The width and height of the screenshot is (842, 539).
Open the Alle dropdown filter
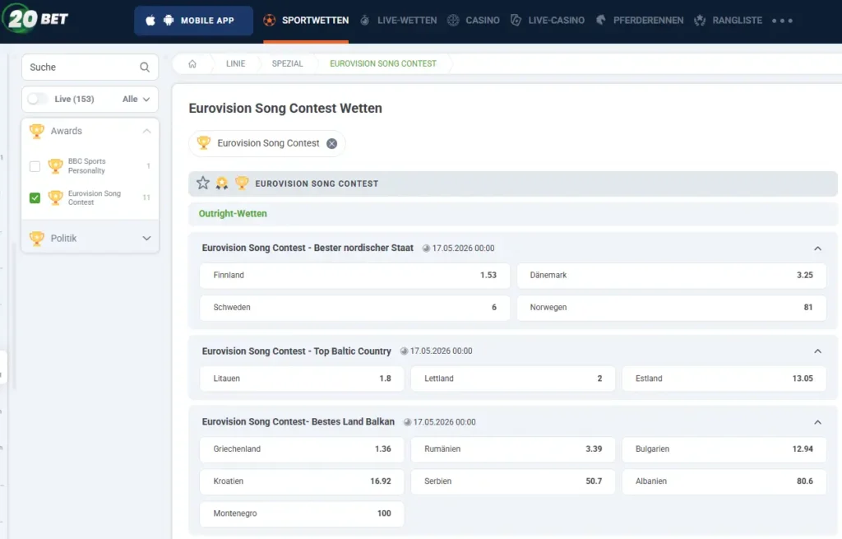[x=136, y=99]
